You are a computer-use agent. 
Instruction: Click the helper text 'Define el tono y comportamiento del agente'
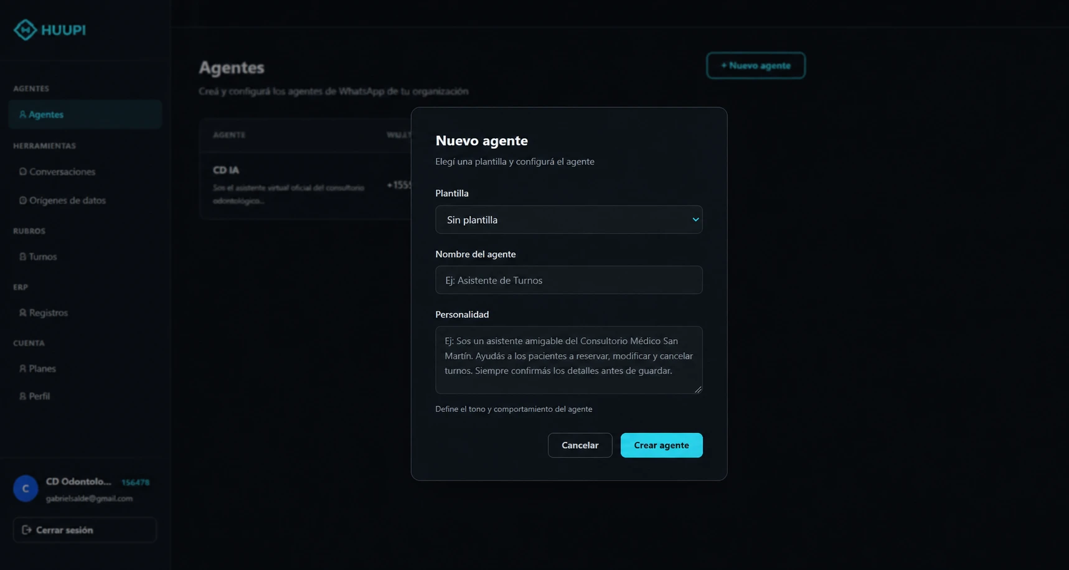(514, 409)
